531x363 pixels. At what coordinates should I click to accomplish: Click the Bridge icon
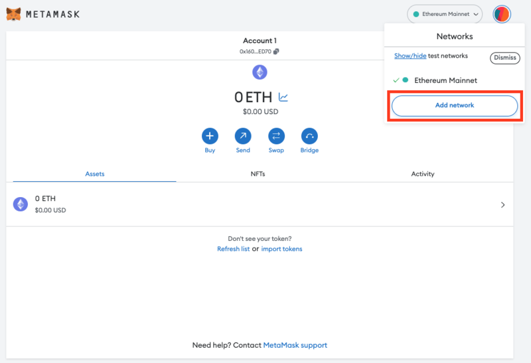pyautogui.click(x=309, y=136)
